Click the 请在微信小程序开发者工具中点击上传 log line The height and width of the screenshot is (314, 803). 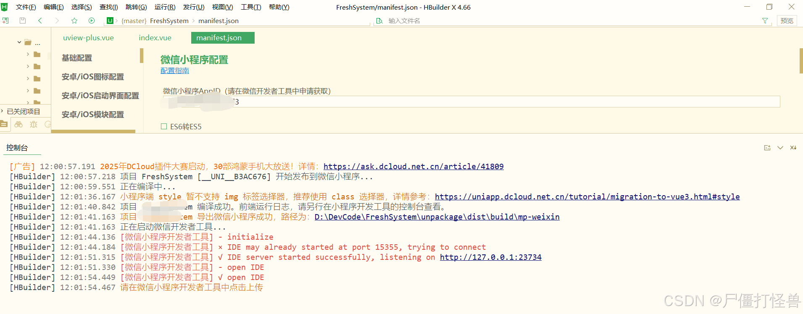coord(192,287)
